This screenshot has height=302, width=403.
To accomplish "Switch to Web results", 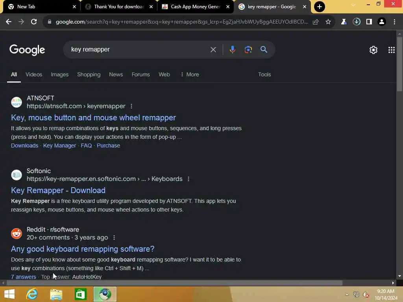I will (x=164, y=74).
